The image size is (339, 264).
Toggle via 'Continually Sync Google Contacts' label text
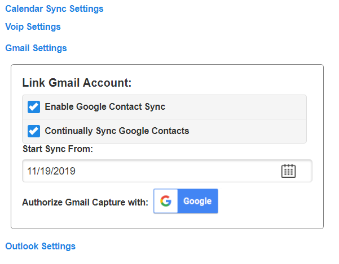point(117,131)
